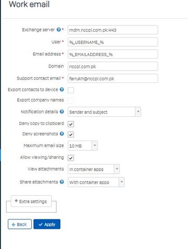Open Share attachments help icon
This screenshot has width=188, height=249.
click(62, 182)
